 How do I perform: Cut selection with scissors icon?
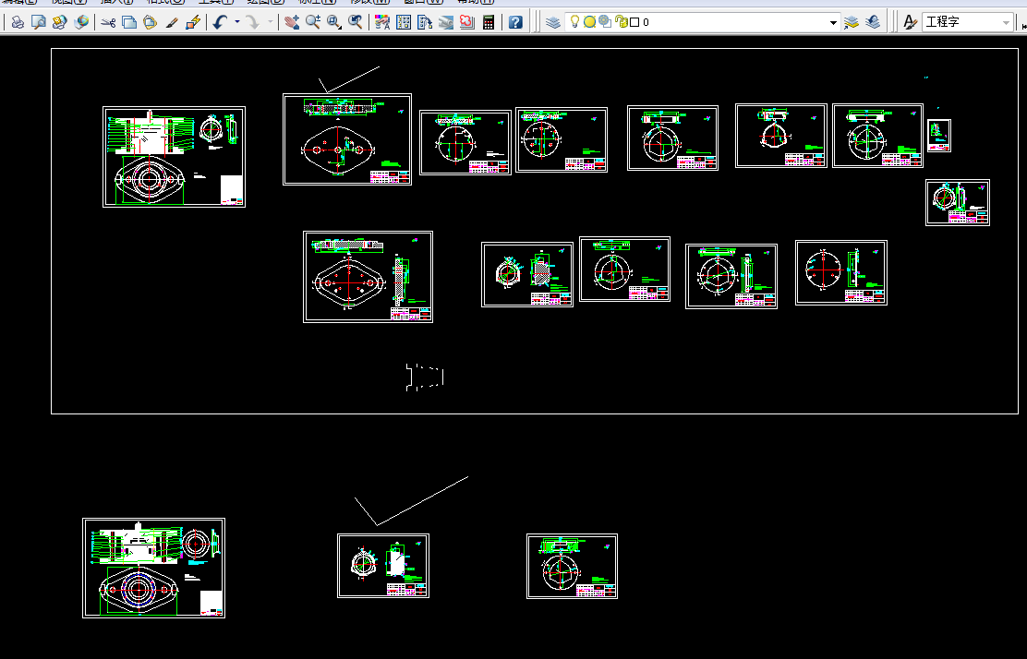[108, 22]
